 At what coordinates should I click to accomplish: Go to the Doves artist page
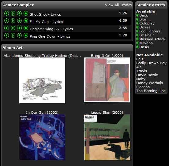145,27
